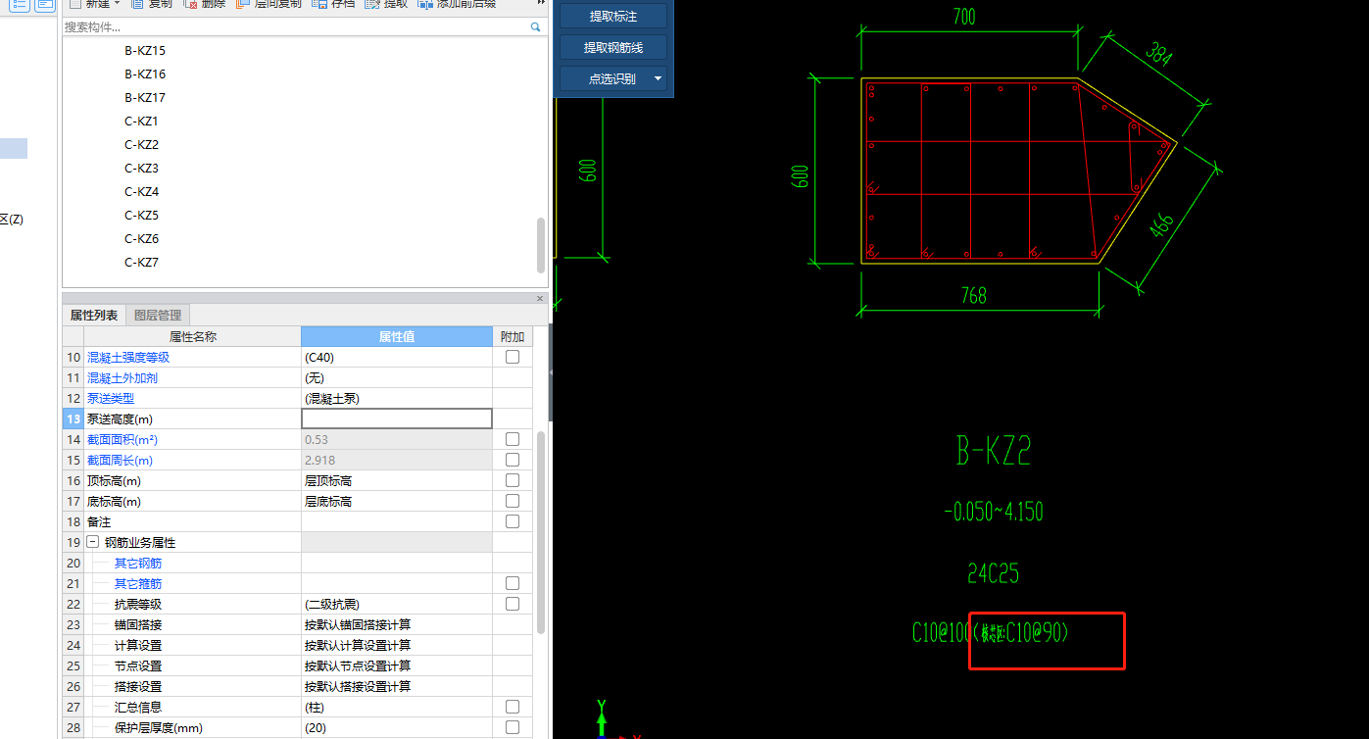Open the 新建 dropdown arrow
The width and height of the screenshot is (1369, 739).
(x=117, y=4)
